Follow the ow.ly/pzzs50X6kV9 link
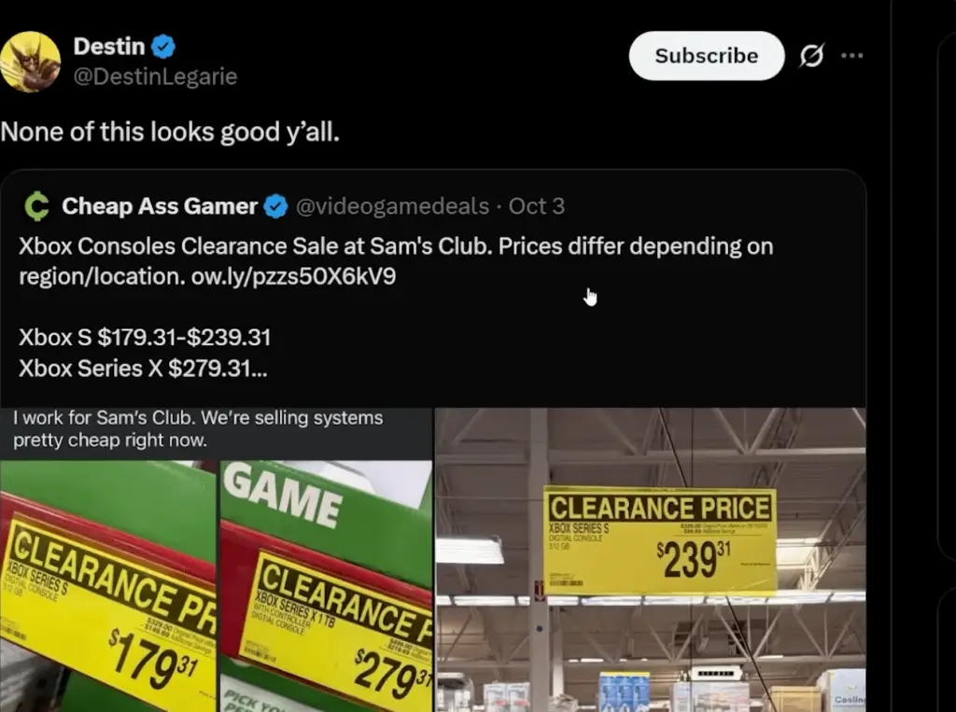This screenshot has height=712, width=956. click(x=293, y=276)
